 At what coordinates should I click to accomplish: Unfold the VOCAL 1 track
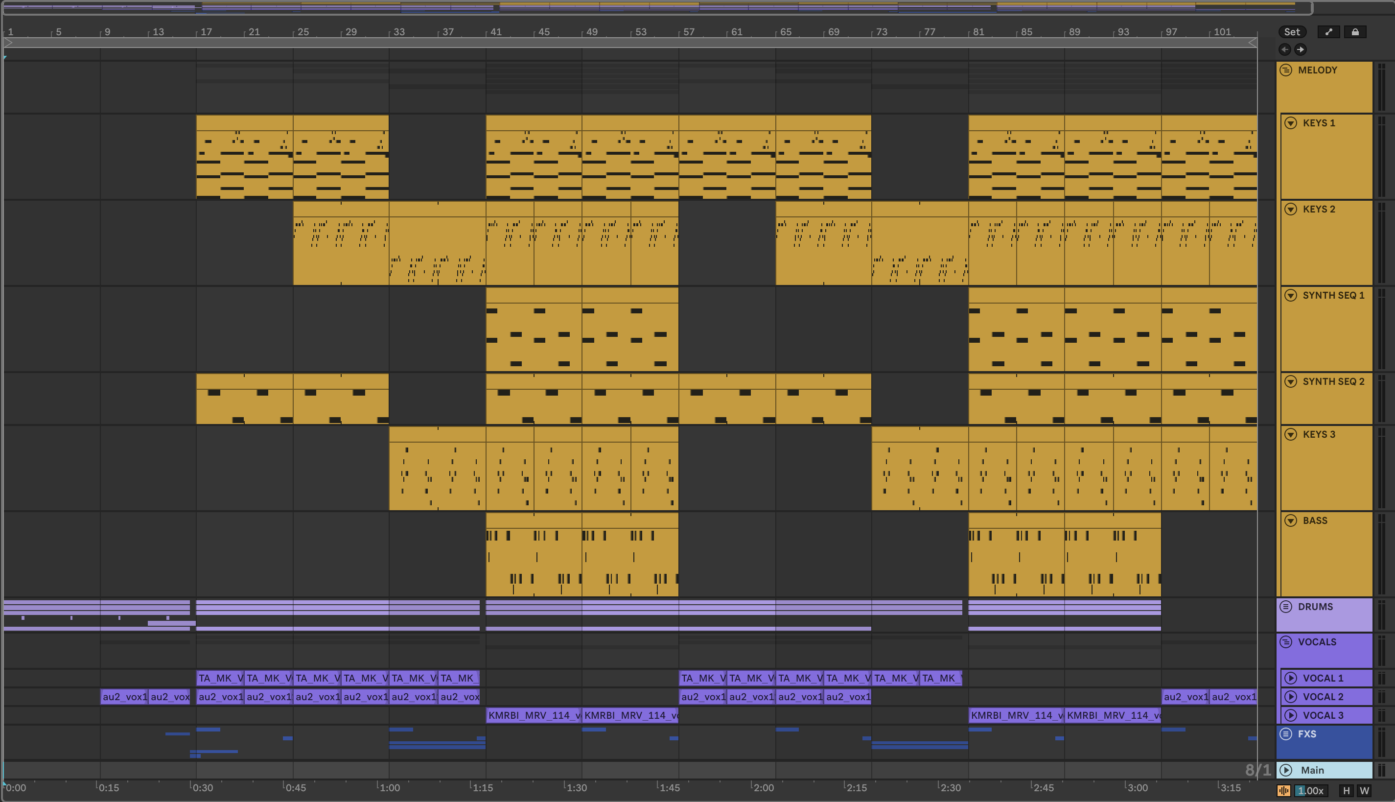coord(1291,678)
